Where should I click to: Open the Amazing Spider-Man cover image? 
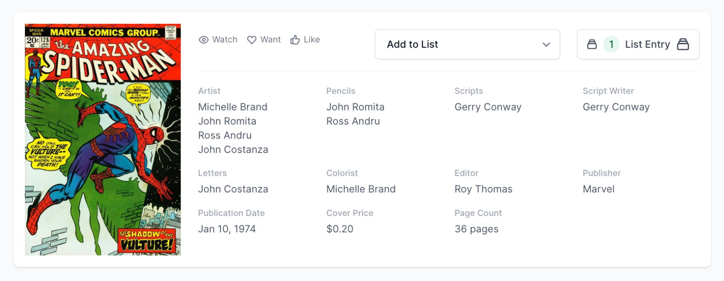click(x=103, y=139)
